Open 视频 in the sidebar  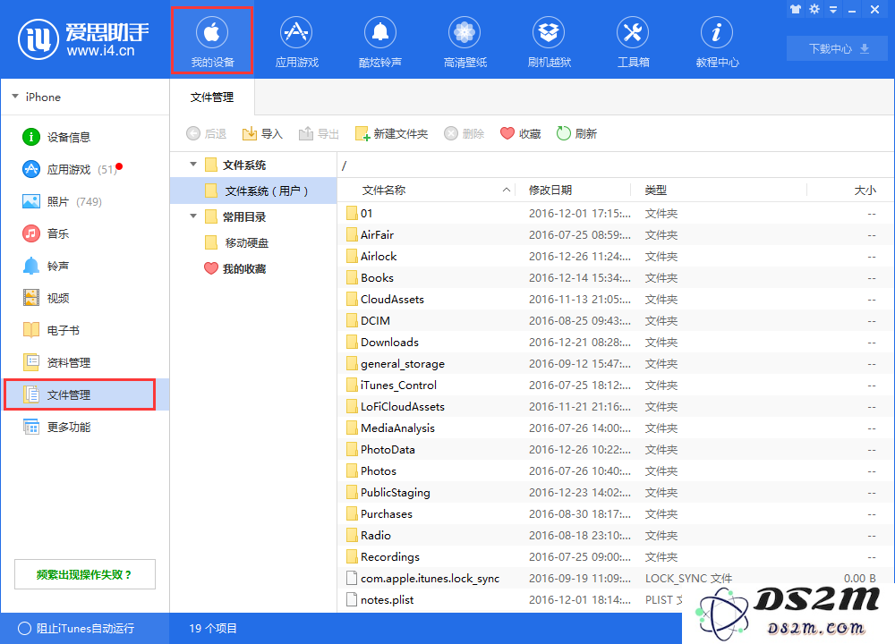(86, 299)
